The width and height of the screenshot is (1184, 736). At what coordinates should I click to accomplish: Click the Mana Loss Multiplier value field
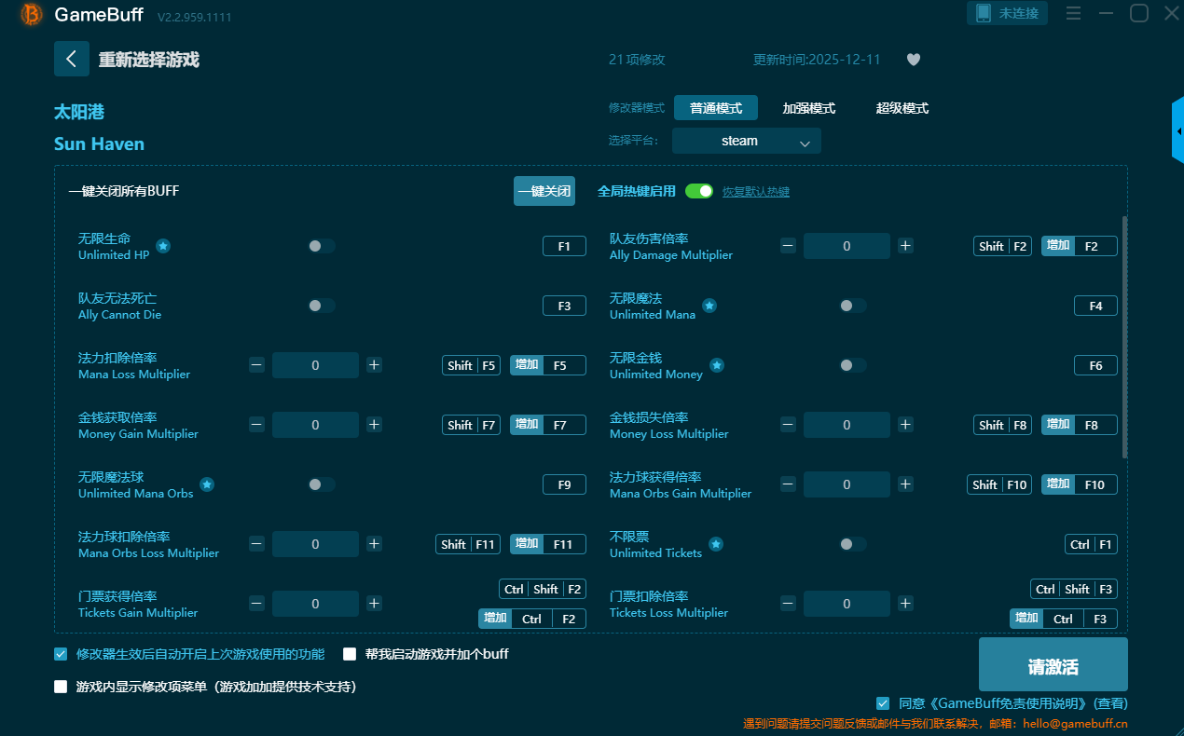315,365
